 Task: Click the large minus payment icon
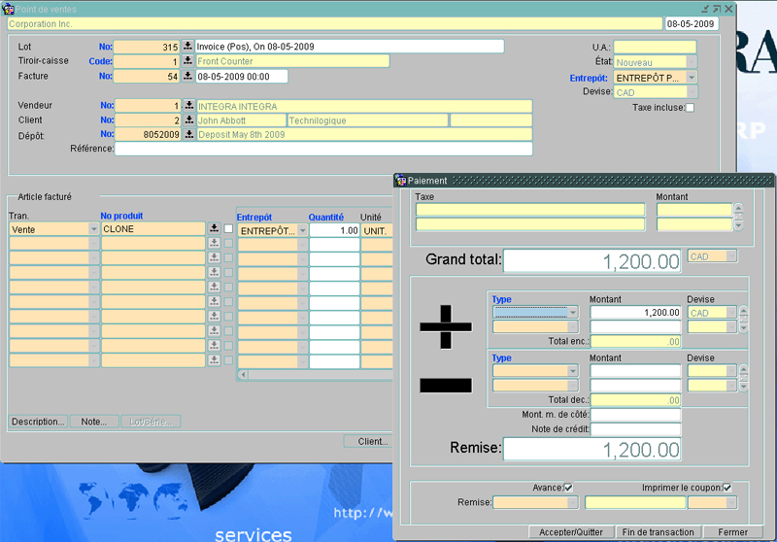(445, 385)
